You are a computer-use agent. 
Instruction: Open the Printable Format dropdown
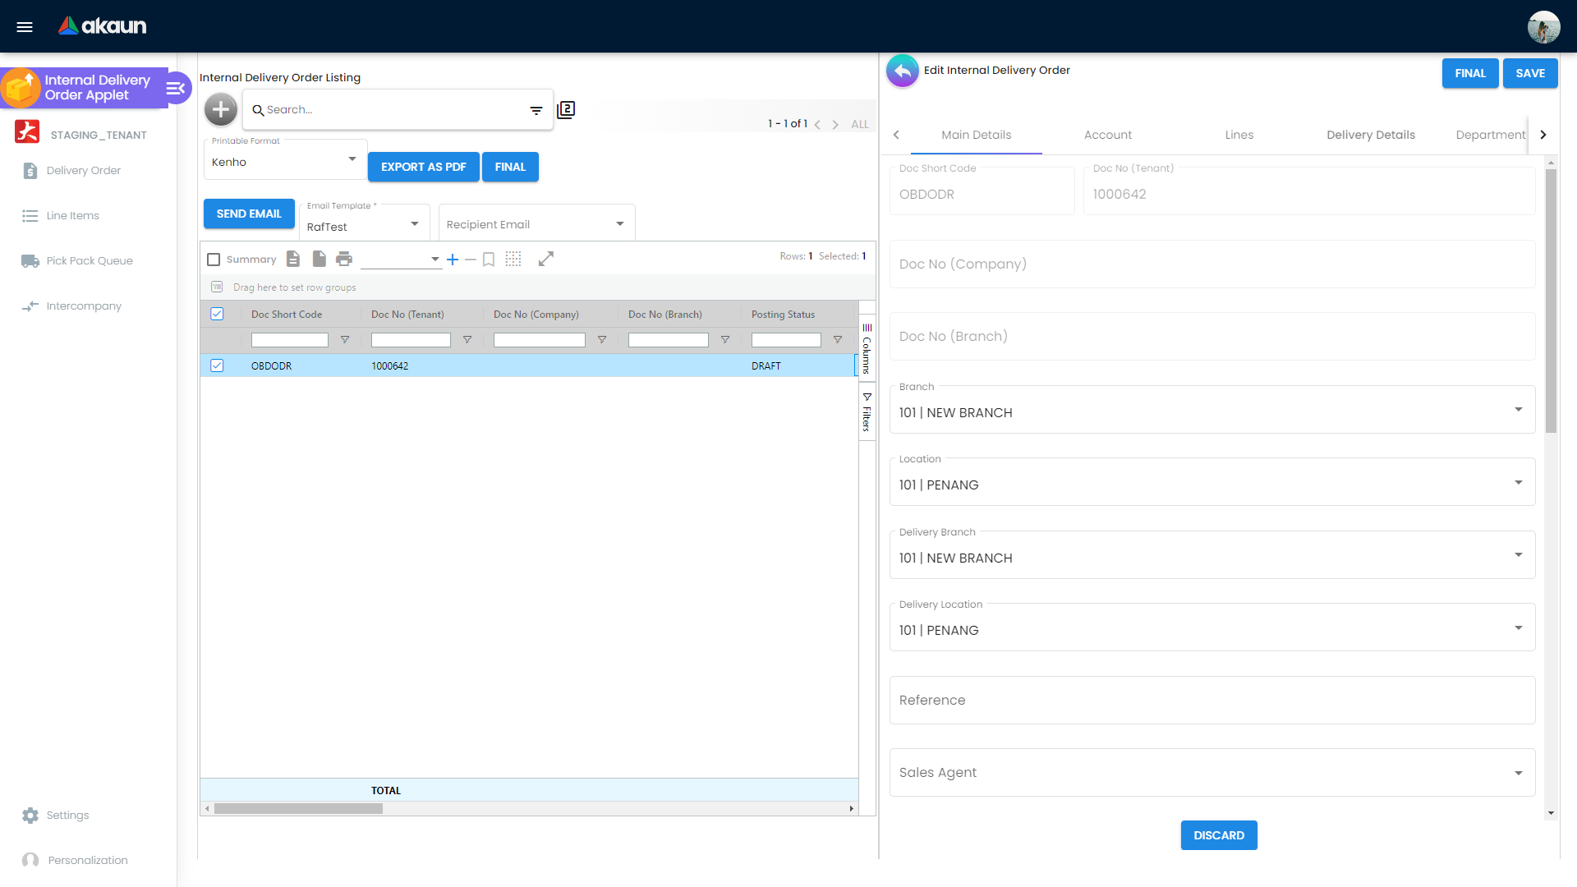click(x=285, y=161)
